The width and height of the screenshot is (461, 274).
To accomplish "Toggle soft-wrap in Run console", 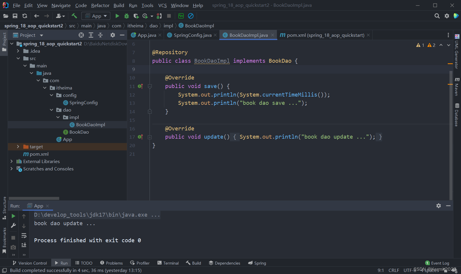I will (24, 235).
